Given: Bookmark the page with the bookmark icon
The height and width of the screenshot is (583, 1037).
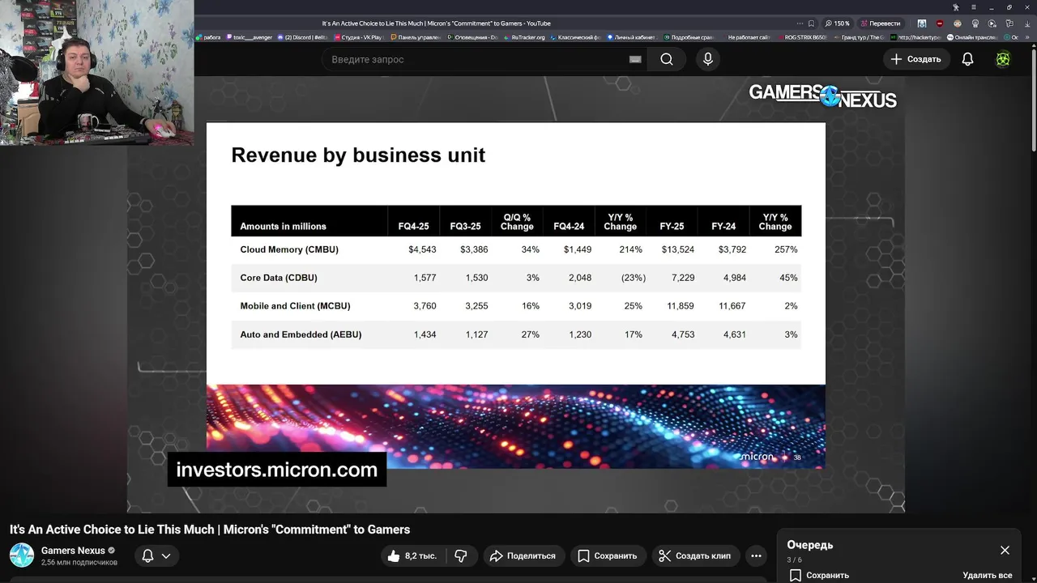Looking at the screenshot, I should click(x=811, y=23).
